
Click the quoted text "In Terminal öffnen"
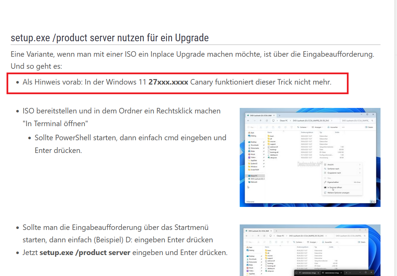point(55,124)
